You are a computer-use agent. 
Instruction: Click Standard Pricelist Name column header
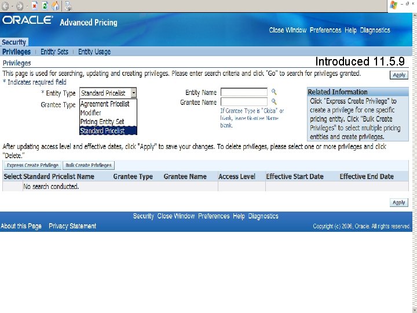(58, 176)
